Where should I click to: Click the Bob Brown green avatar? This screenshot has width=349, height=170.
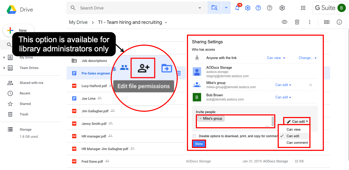[x=197, y=97]
